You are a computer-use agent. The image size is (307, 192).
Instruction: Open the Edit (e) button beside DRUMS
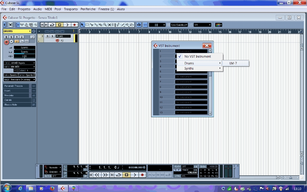(34, 31)
